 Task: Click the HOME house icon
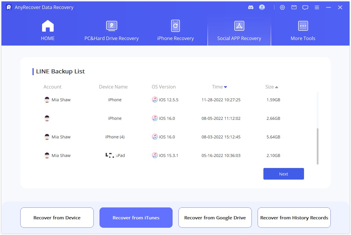coord(48,26)
